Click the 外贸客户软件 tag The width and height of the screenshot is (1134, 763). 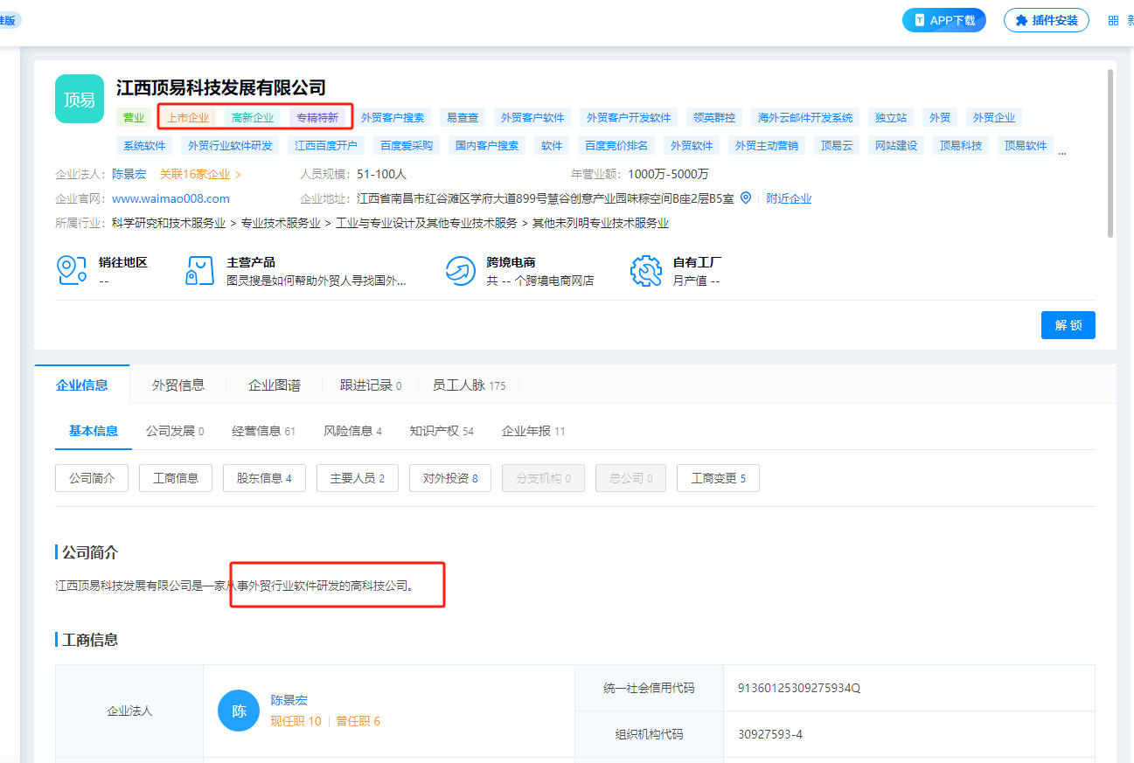(x=532, y=118)
